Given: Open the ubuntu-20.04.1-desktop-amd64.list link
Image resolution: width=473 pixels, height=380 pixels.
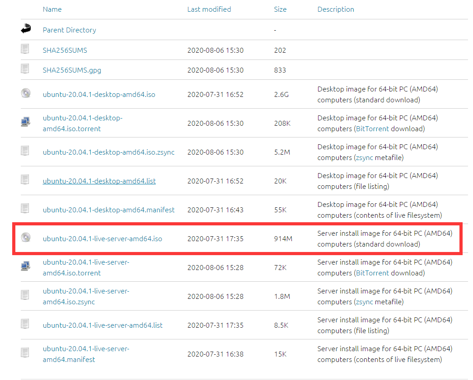Looking at the screenshot, I should 99,181.
